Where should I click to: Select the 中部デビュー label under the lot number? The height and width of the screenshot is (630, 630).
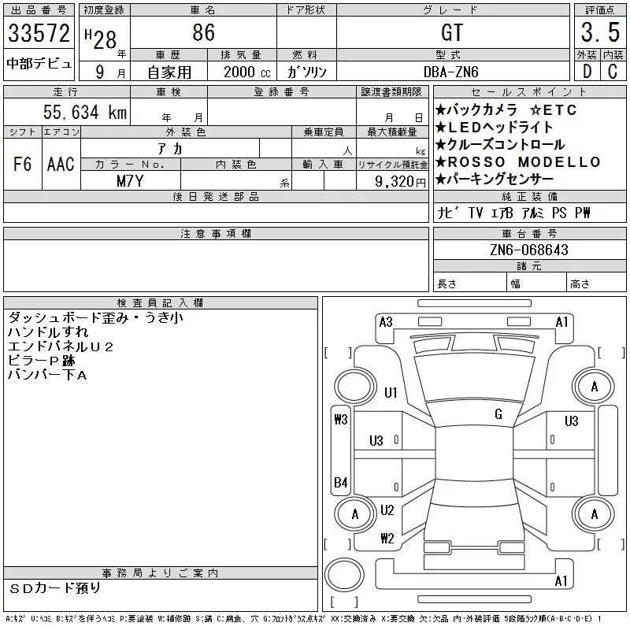[39, 64]
